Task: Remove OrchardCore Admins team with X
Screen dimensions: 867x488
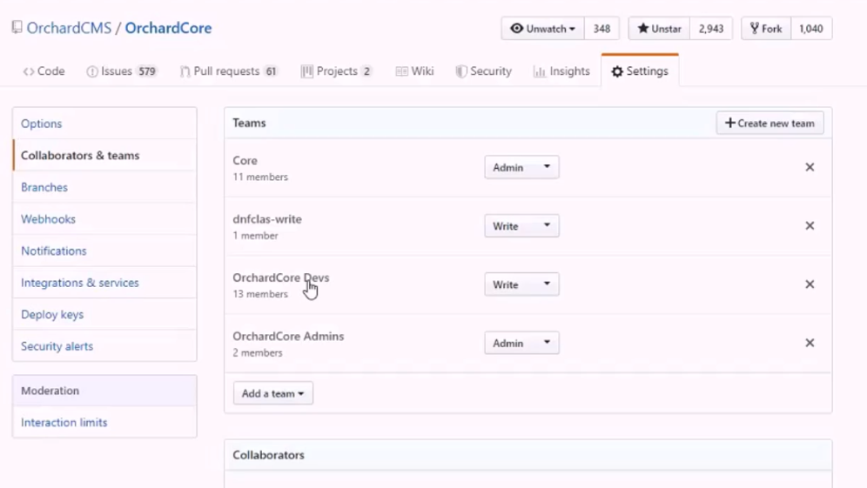Action: tap(810, 343)
